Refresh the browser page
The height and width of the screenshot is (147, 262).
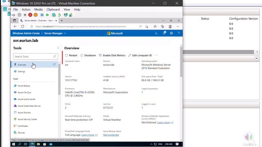[23, 27]
